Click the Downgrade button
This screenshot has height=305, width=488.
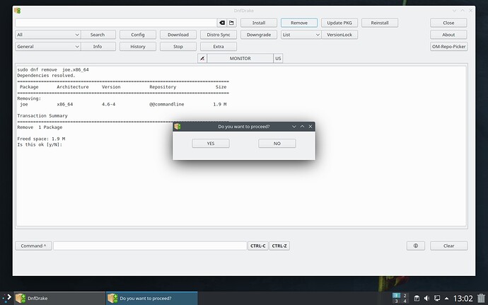pyautogui.click(x=259, y=35)
